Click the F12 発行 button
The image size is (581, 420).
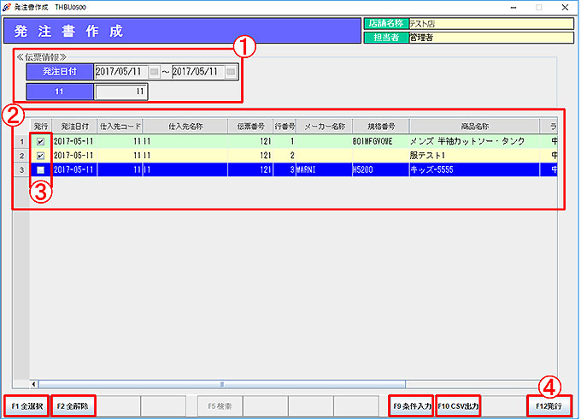coord(549,405)
